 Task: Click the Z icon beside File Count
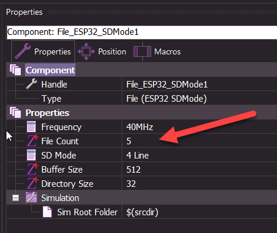pos(32,141)
